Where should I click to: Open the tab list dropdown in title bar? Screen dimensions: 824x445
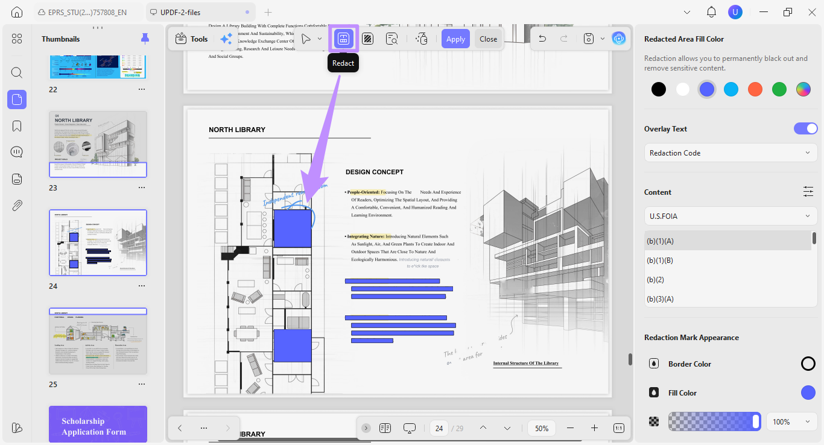(687, 12)
